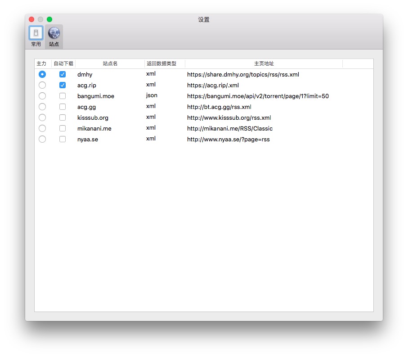Select dmhy as the main site radio
The height and width of the screenshot is (357, 408).
pyautogui.click(x=42, y=74)
